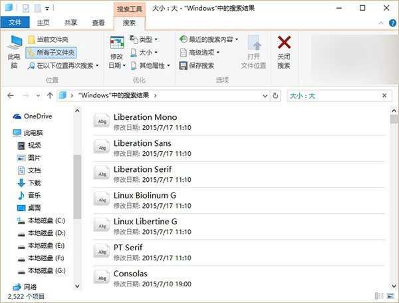Click the Search Tools contextual tab
This screenshot has height=303, width=399.
pyautogui.click(x=129, y=9)
